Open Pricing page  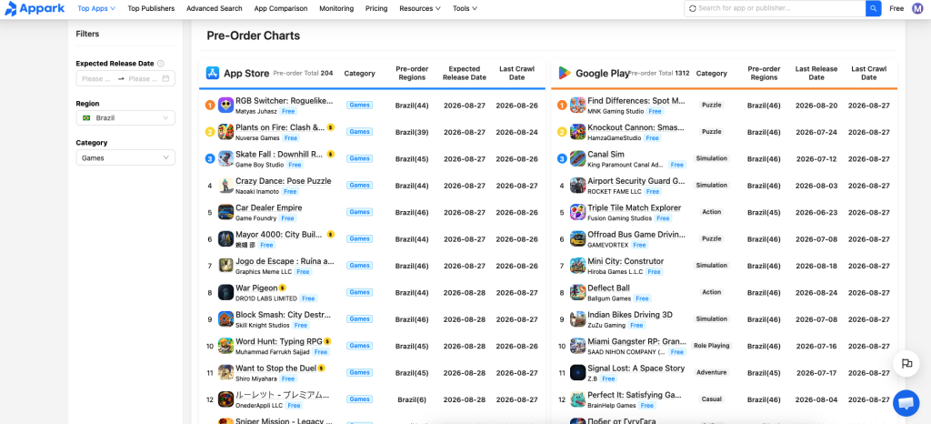[376, 8]
